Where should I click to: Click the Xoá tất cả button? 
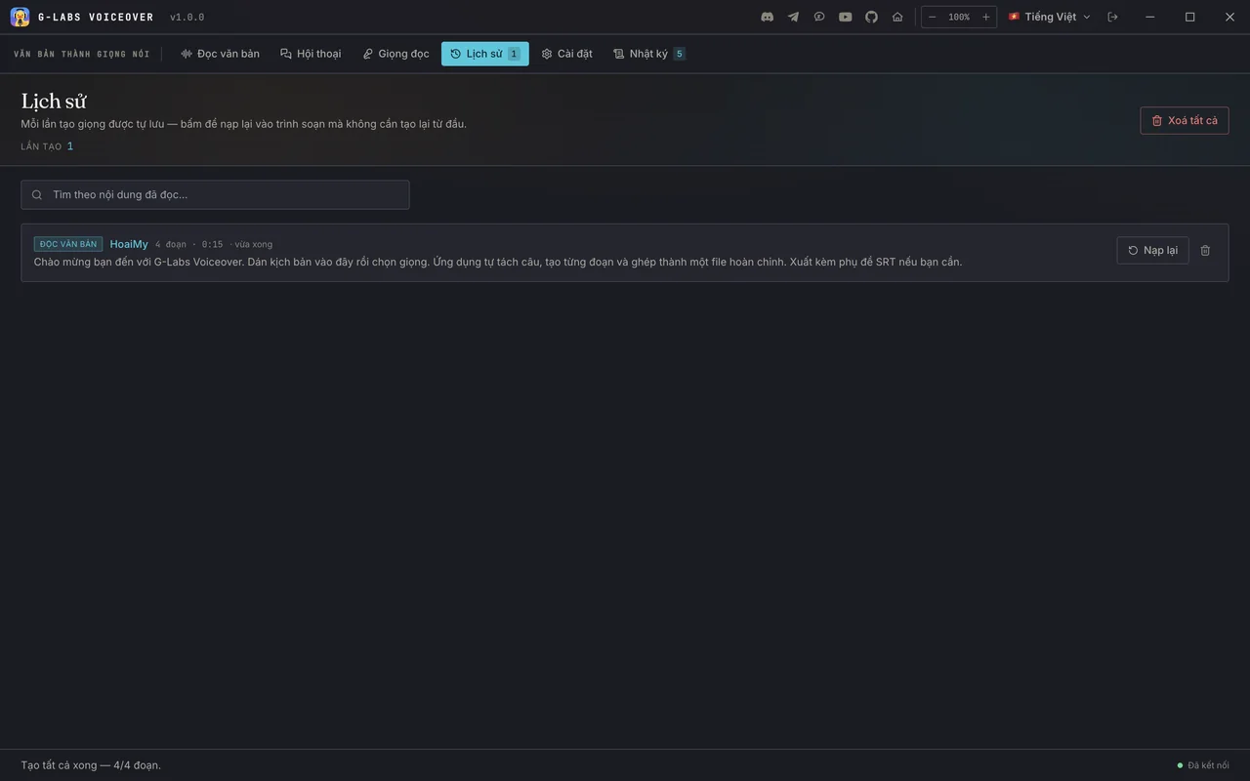click(x=1184, y=120)
